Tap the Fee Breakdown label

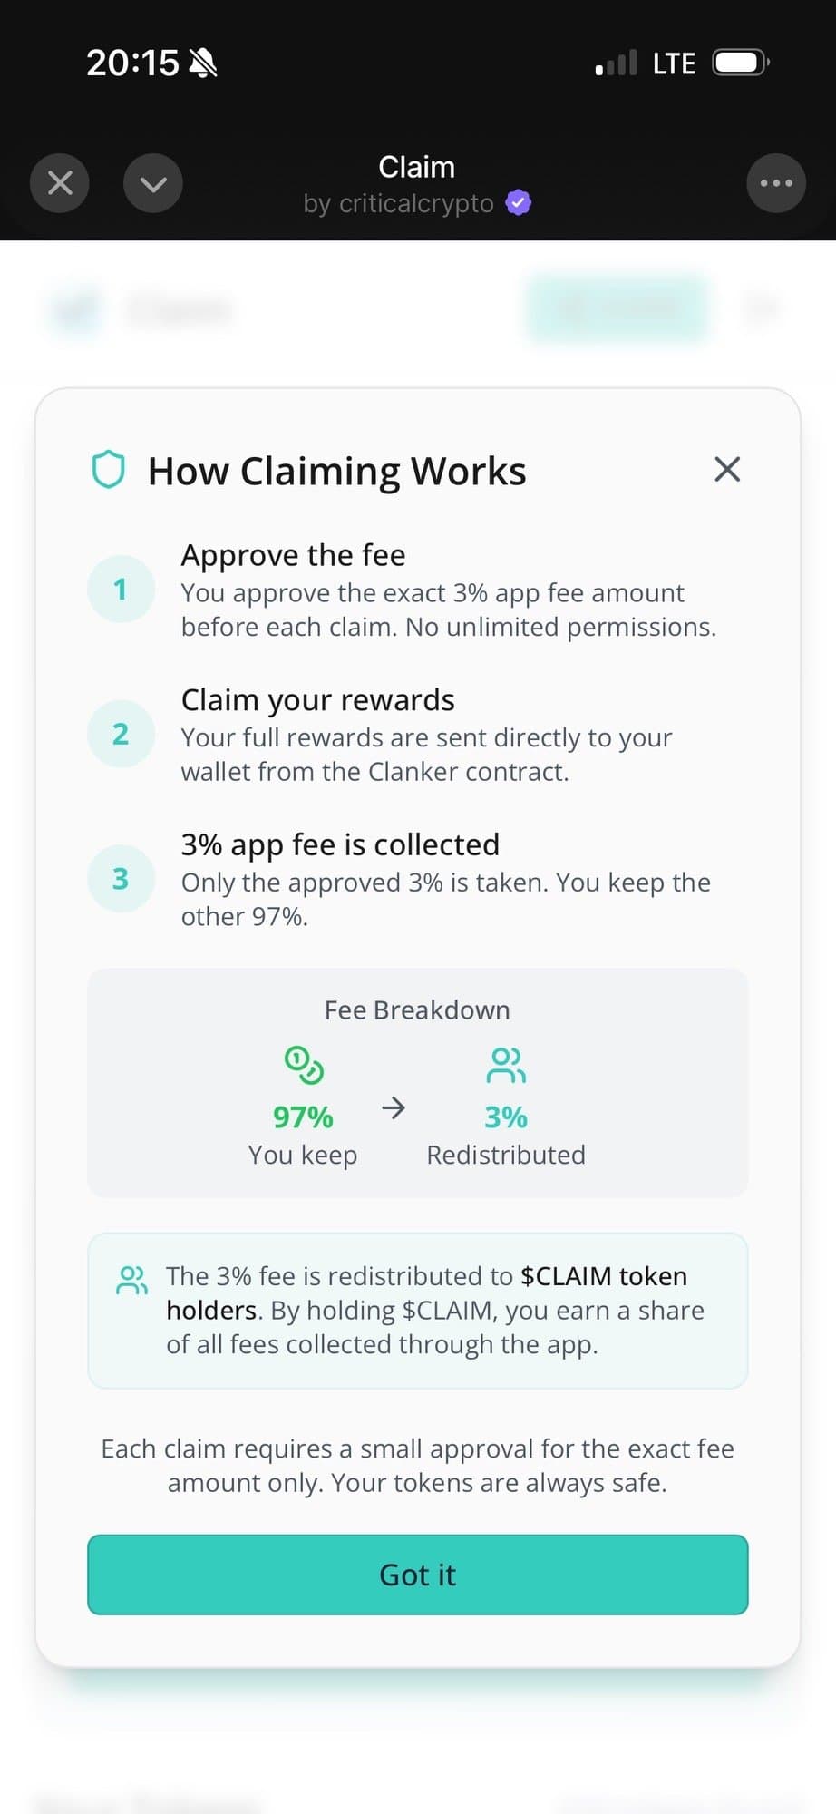(417, 1010)
